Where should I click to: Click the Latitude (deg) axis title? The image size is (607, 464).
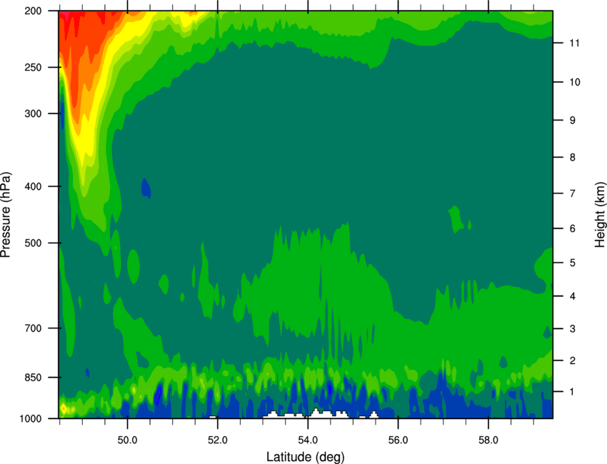click(x=306, y=457)
